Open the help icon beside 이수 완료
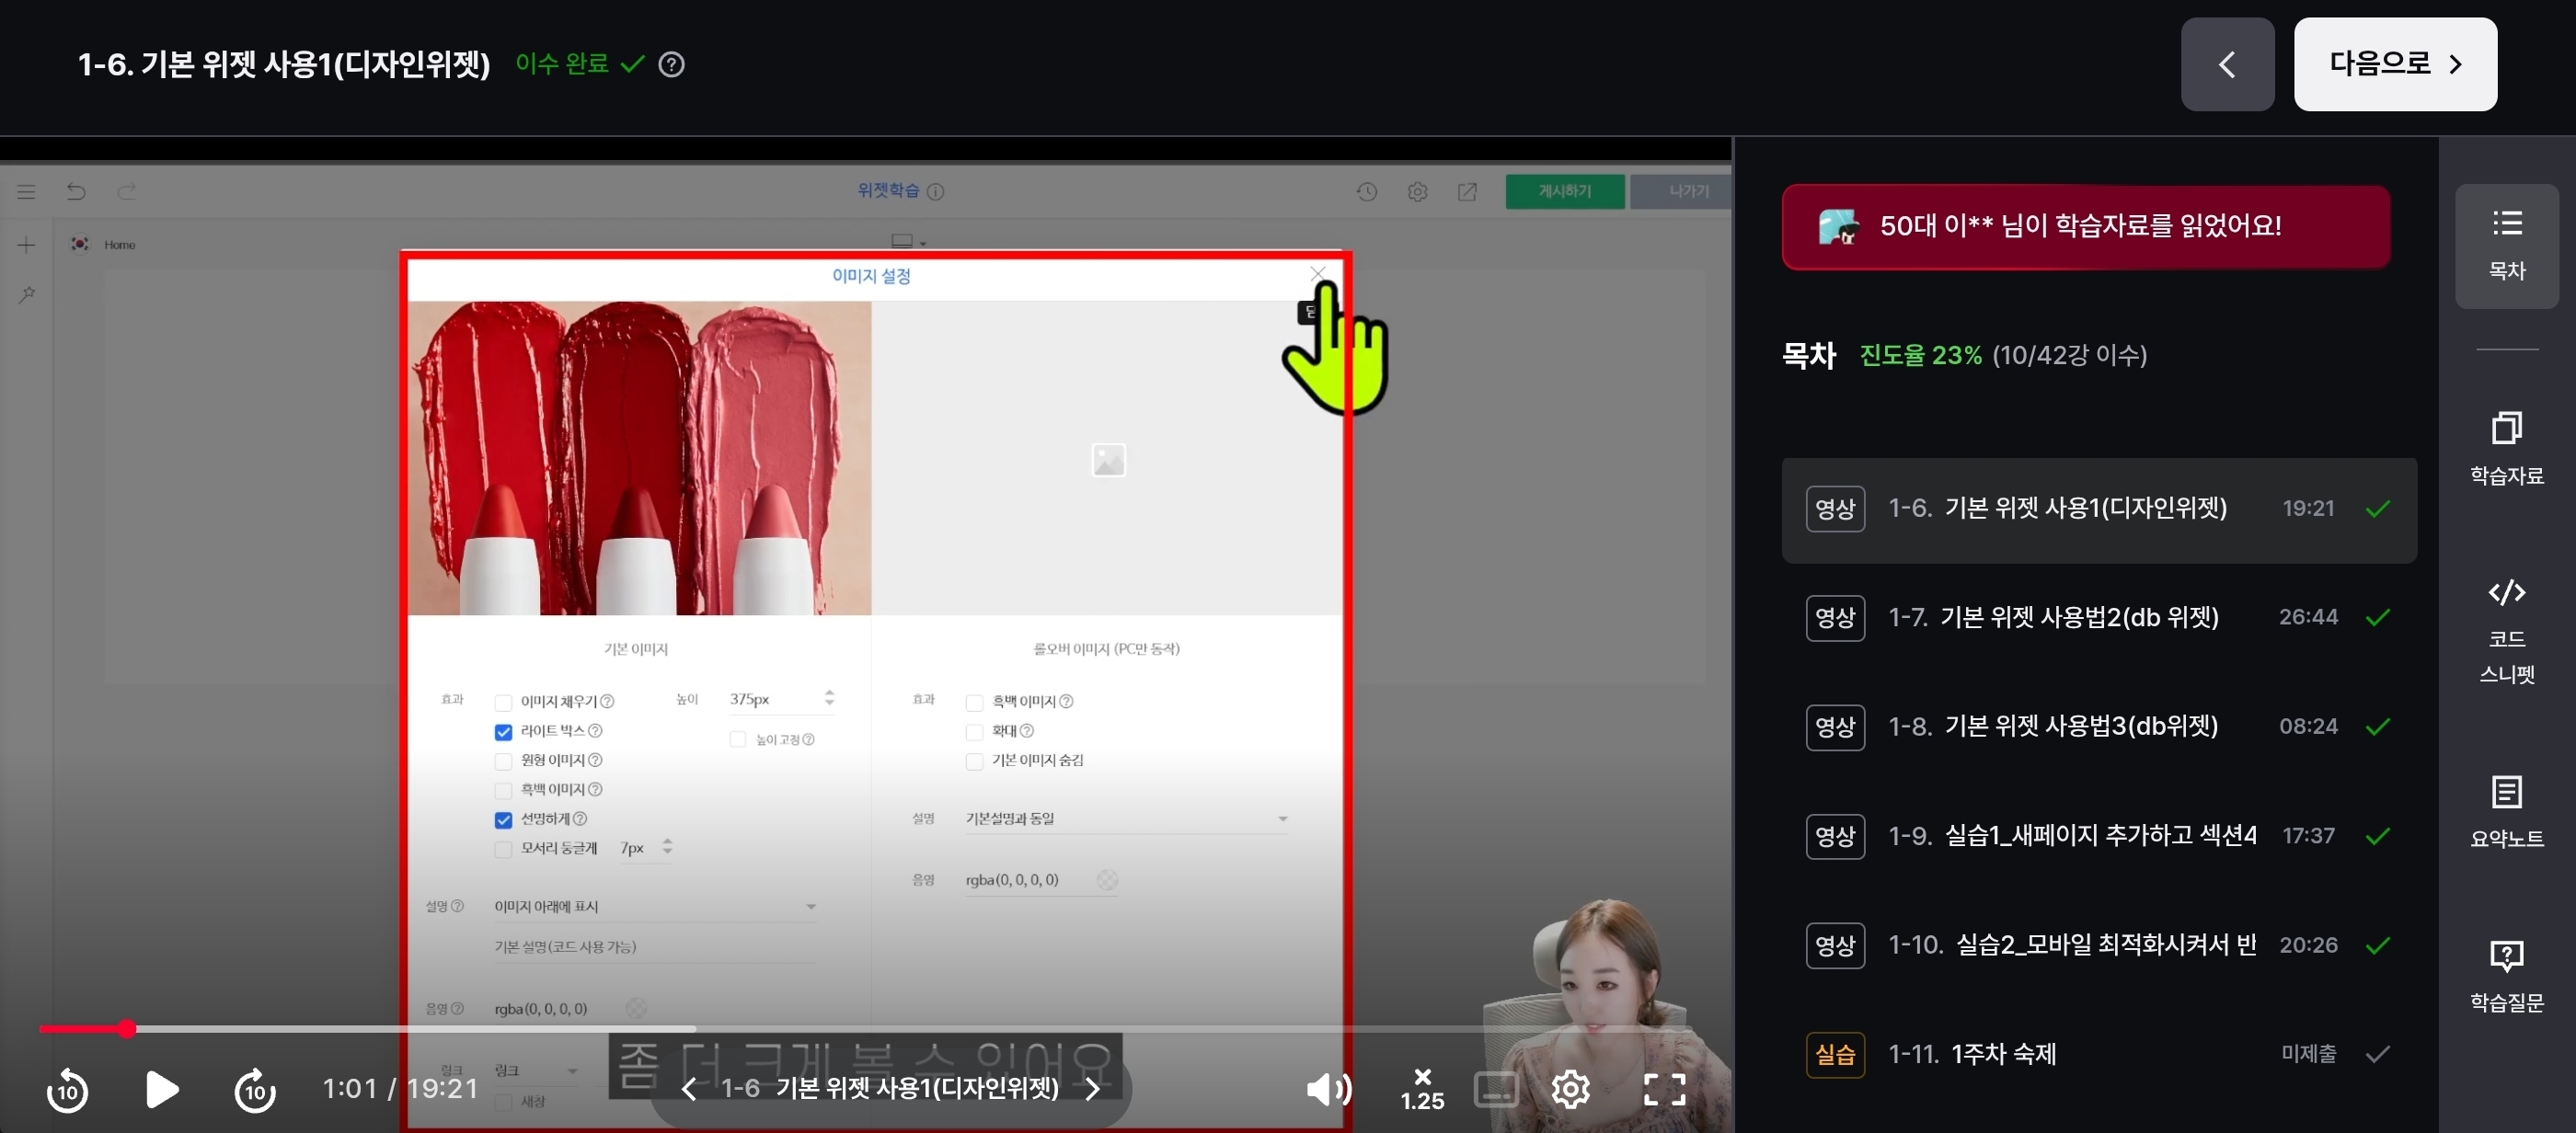 [671, 64]
